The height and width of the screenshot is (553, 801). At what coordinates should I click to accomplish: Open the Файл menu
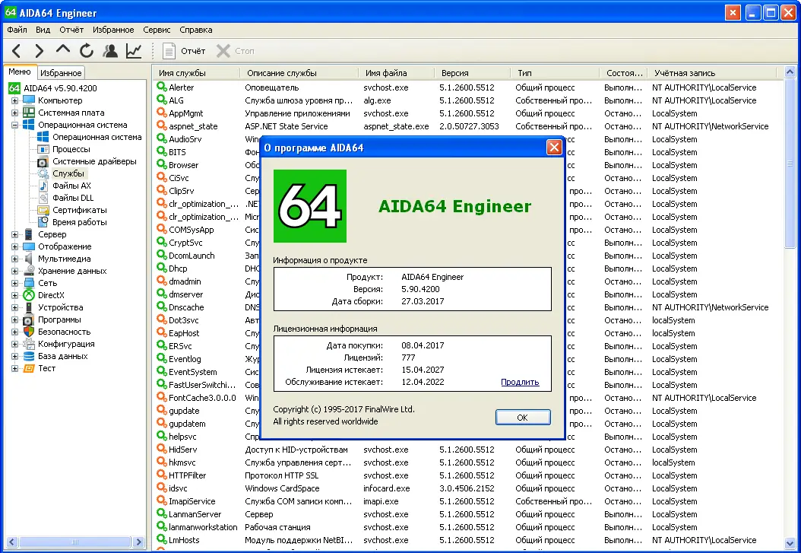coord(17,30)
